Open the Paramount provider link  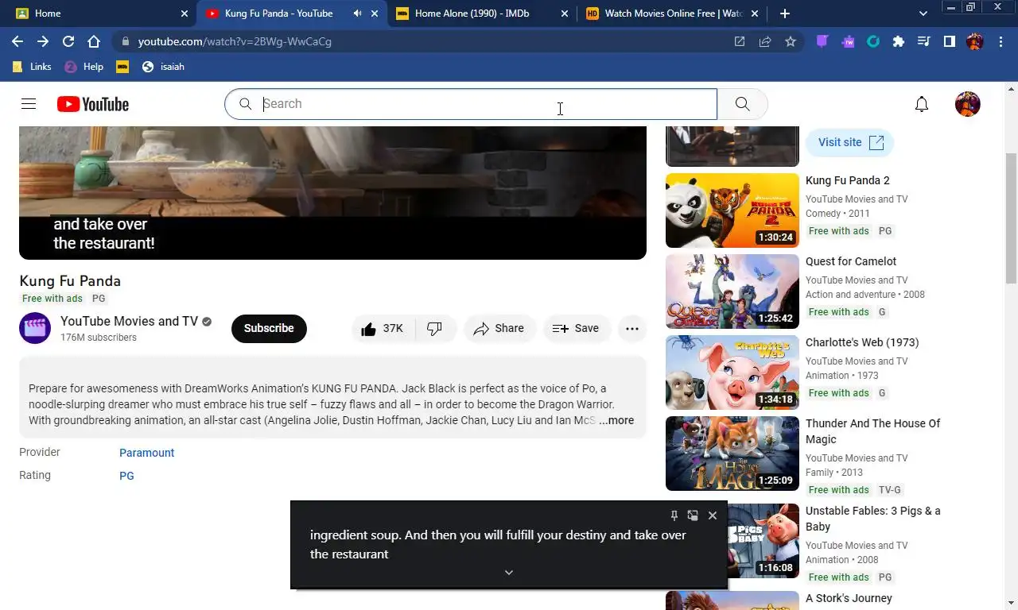coord(146,453)
